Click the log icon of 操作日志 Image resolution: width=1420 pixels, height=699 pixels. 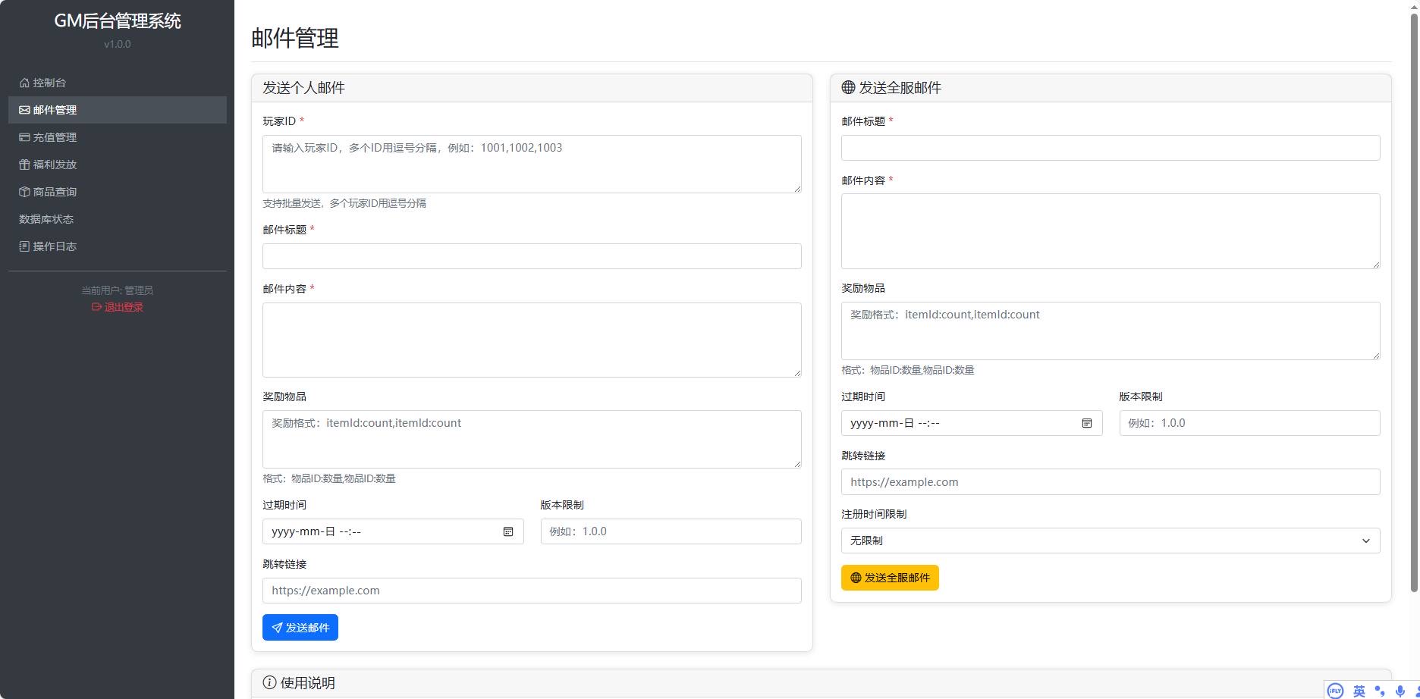click(24, 246)
